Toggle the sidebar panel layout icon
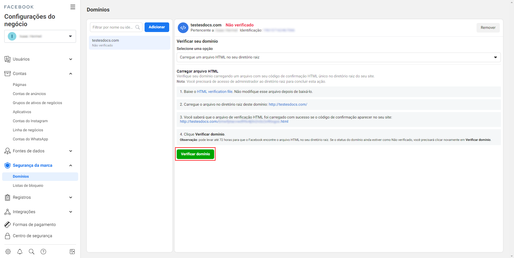Image resolution: width=514 pixels, height=258 pixels. [x=72, y=252]
